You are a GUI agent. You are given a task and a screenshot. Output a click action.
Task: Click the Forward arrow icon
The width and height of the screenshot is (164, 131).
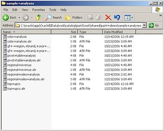pos(26,17)
